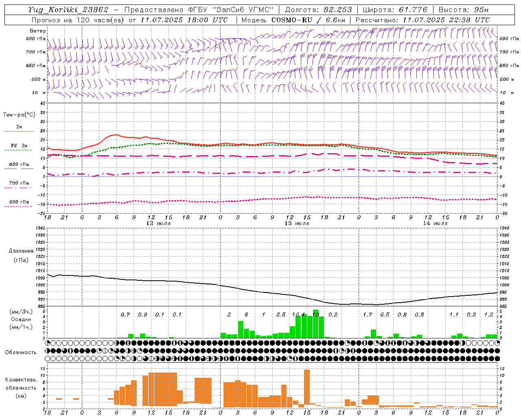The image size is (521, 416).
Task: Click the Осадки panel label
Action: click(x=21, y=319)
